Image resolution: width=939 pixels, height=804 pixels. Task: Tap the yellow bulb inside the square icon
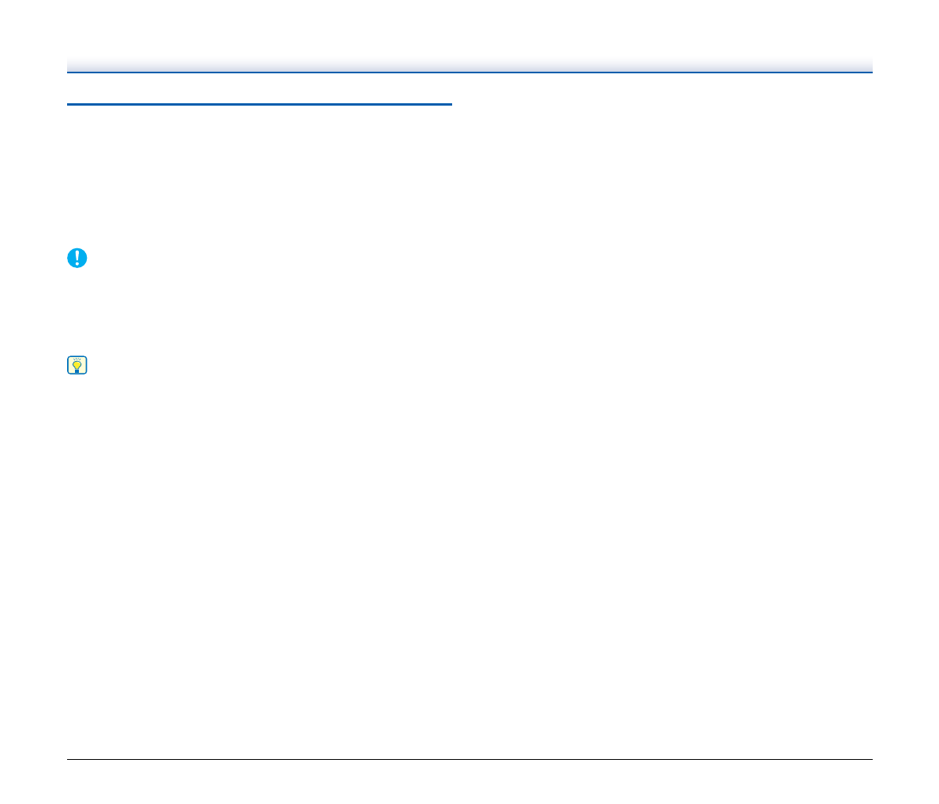point(77,365)
